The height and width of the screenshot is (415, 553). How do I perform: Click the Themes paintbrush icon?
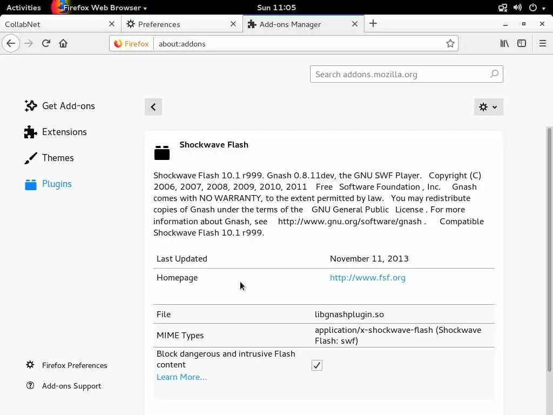pos(30,158)
